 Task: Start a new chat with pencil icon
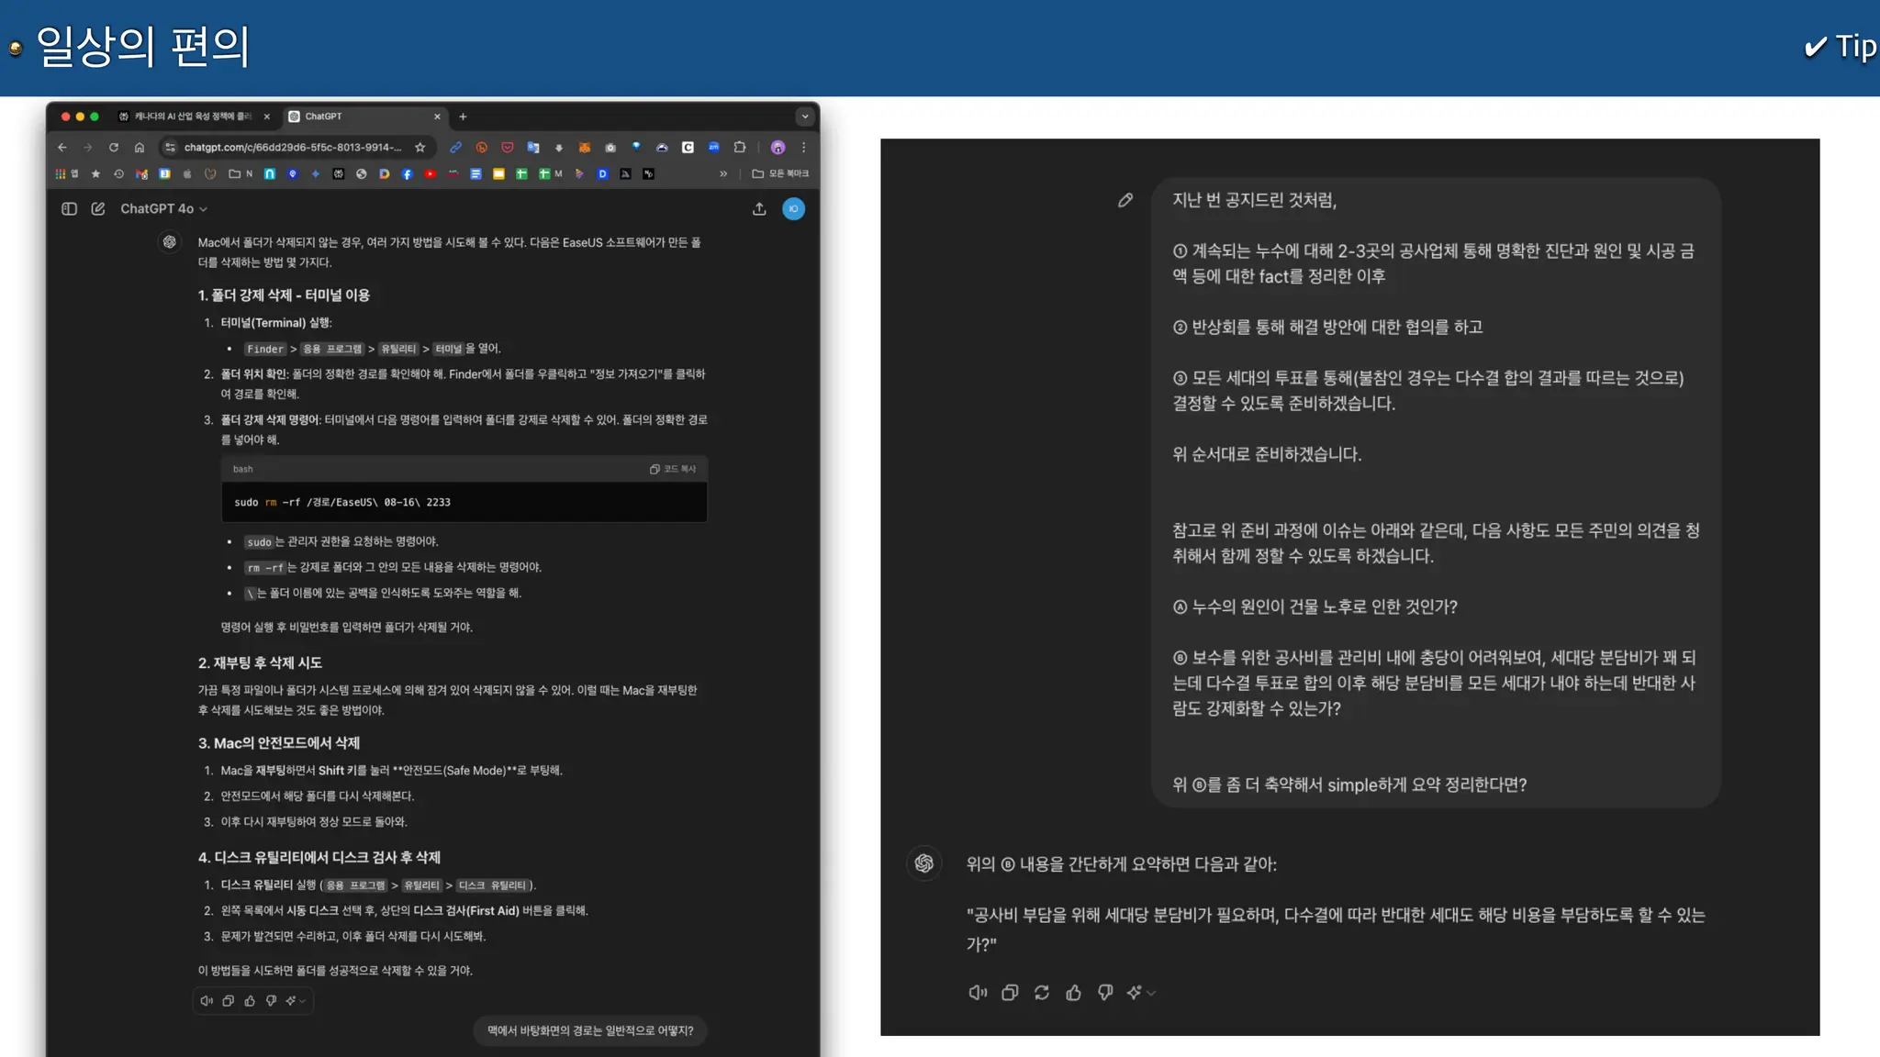pyautogui.click(x=98, y=208)
